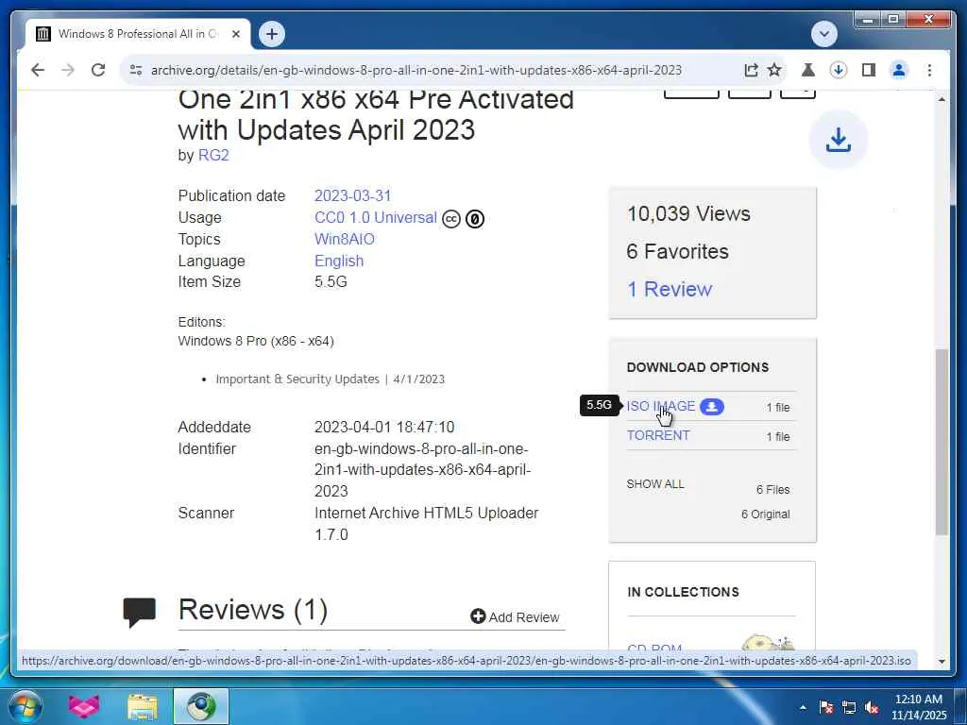
Task: Select the Windows 8 Professional All in One tab
Action: (x=138, y=34)
